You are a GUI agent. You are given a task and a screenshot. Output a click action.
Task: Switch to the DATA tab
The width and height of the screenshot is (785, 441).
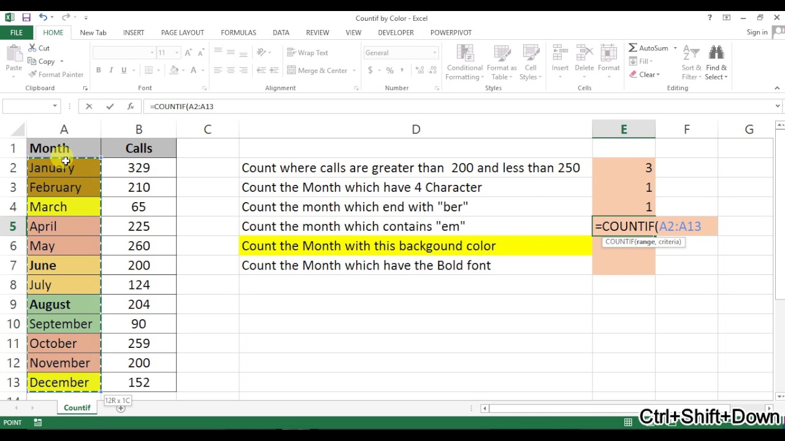[x=281, y=32]
